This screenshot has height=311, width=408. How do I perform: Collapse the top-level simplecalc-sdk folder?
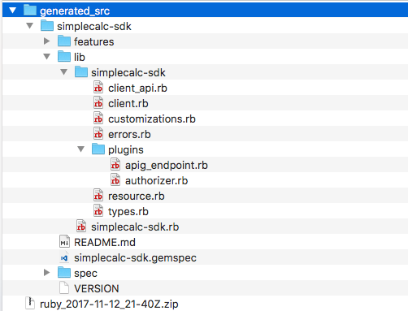[x=29, y=26]
